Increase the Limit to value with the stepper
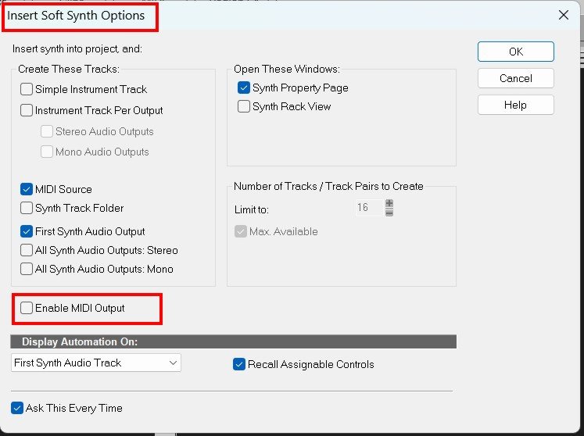This screenshot has height=436, width=584. pyautogui.click(x=389, y=204)
